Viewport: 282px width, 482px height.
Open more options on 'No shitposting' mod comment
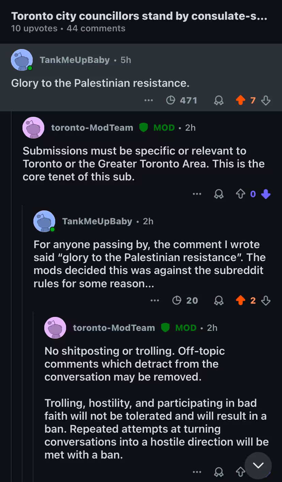click(x=197, y=472)
